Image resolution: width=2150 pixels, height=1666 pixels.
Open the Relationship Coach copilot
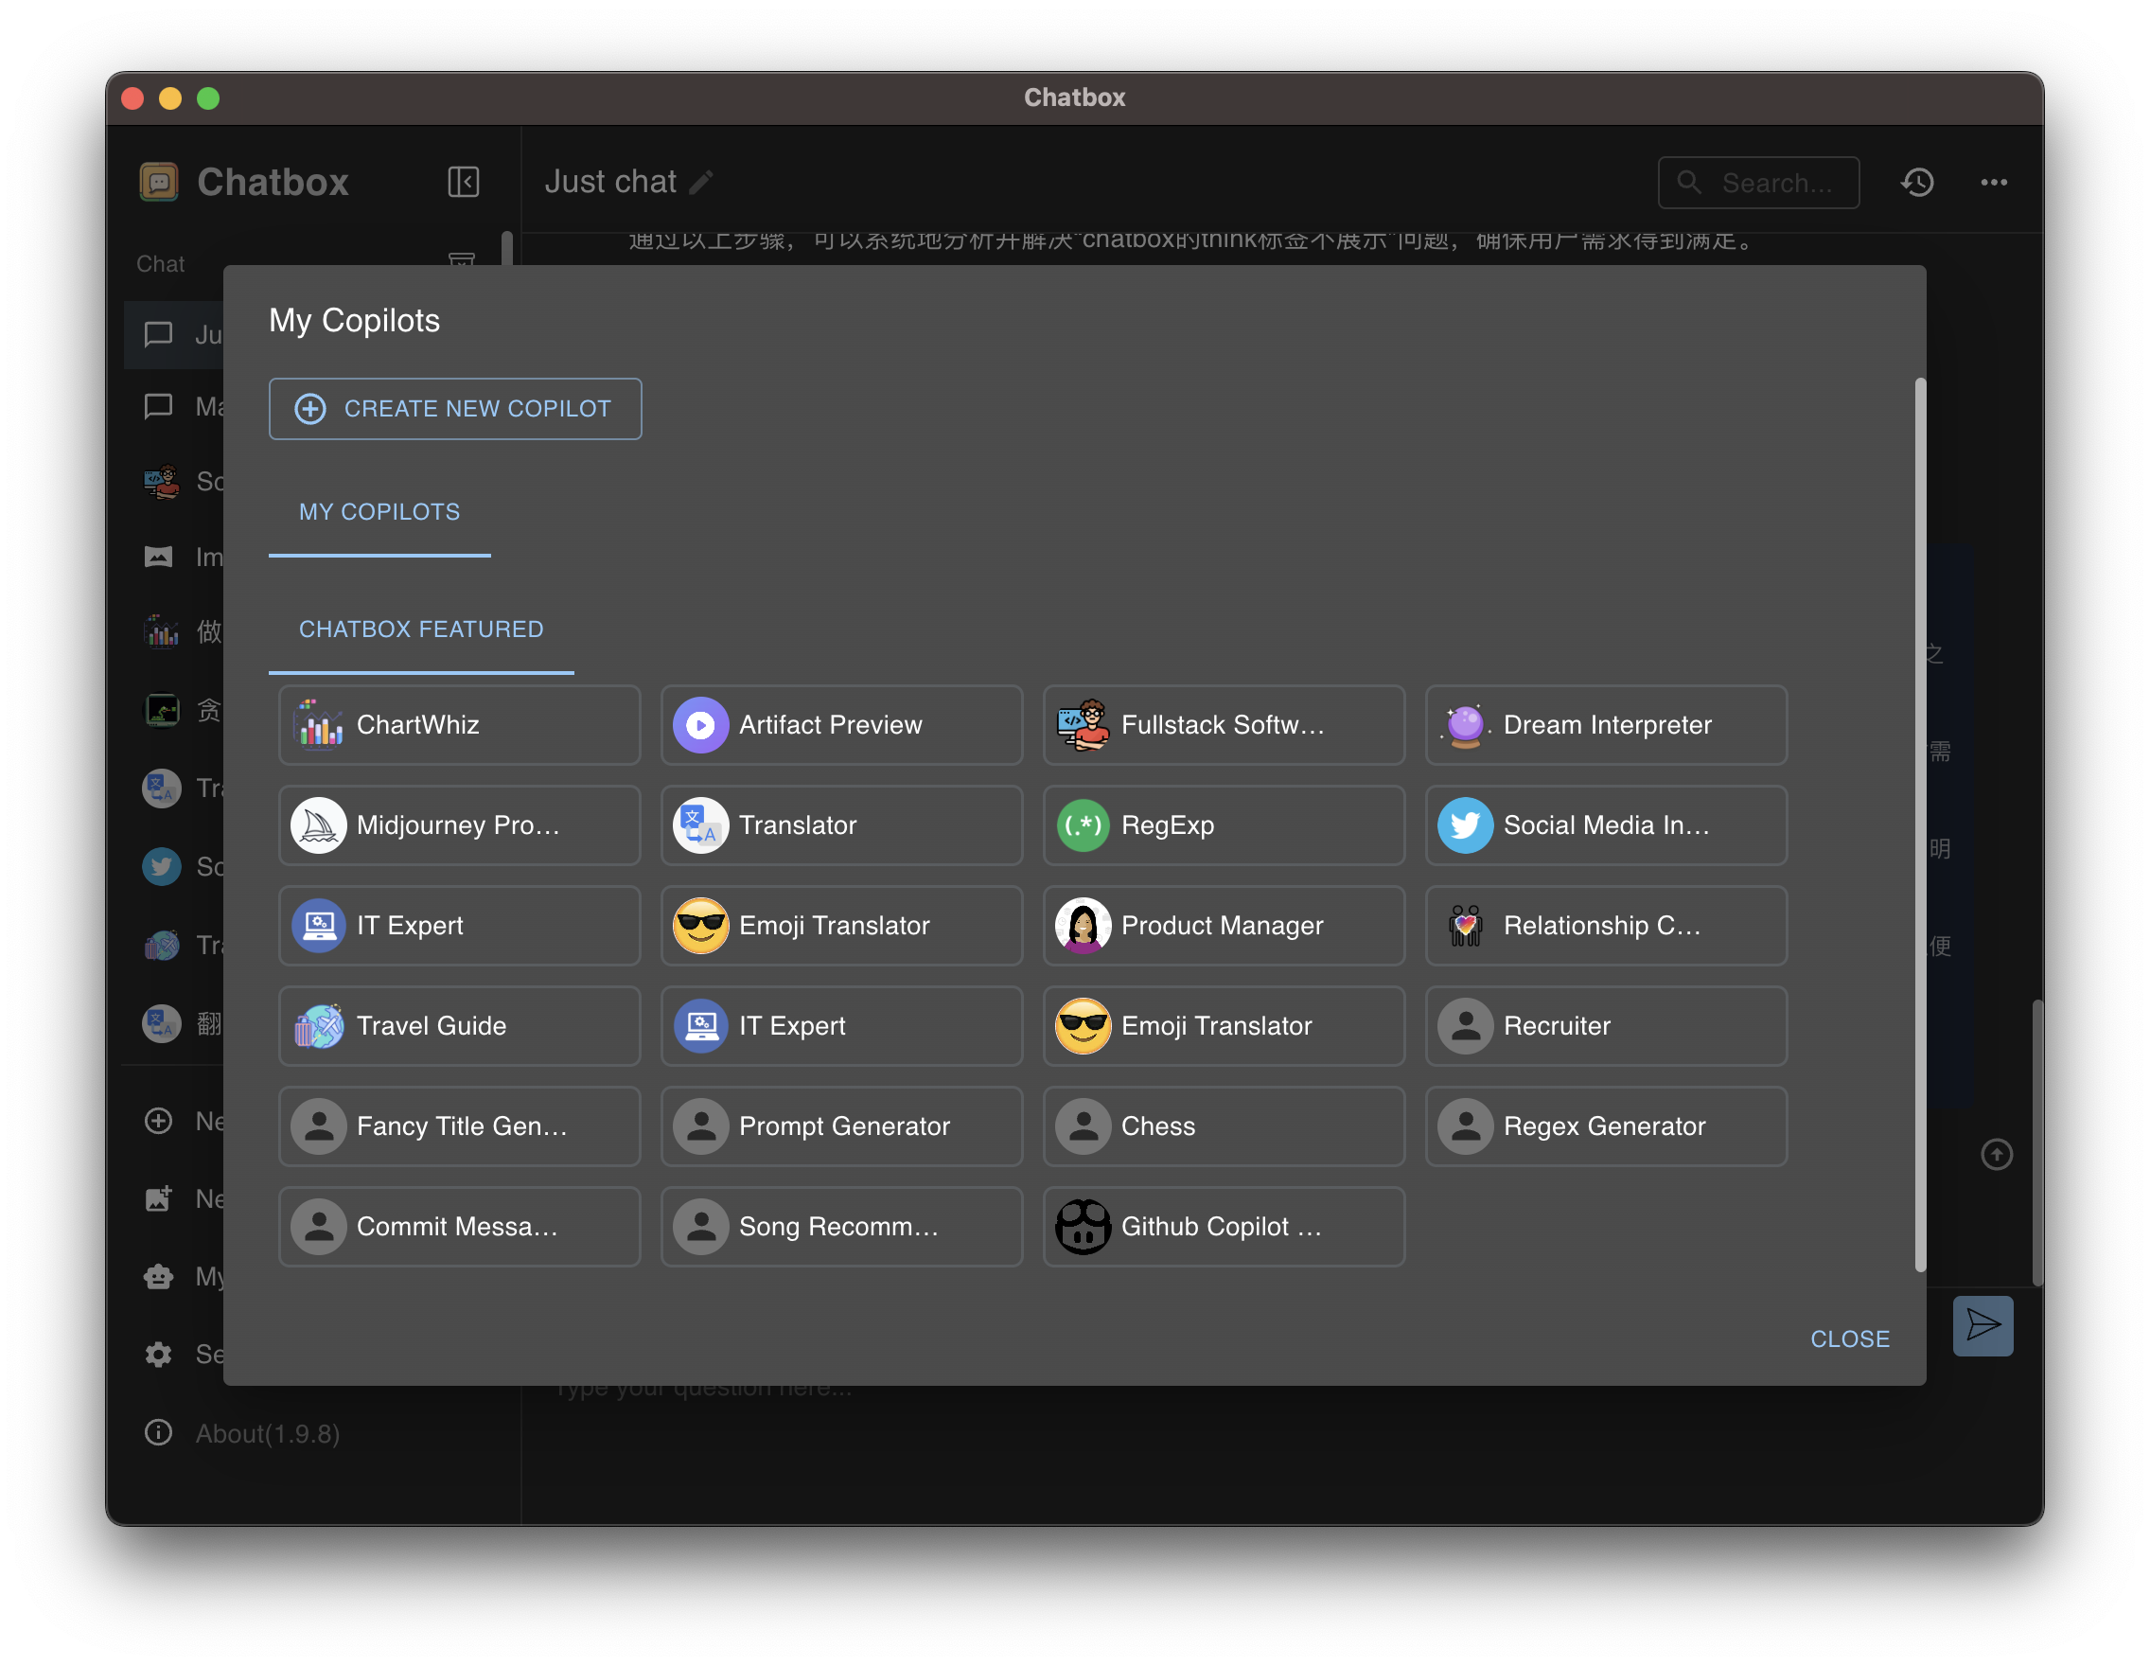coord(1607,926)
